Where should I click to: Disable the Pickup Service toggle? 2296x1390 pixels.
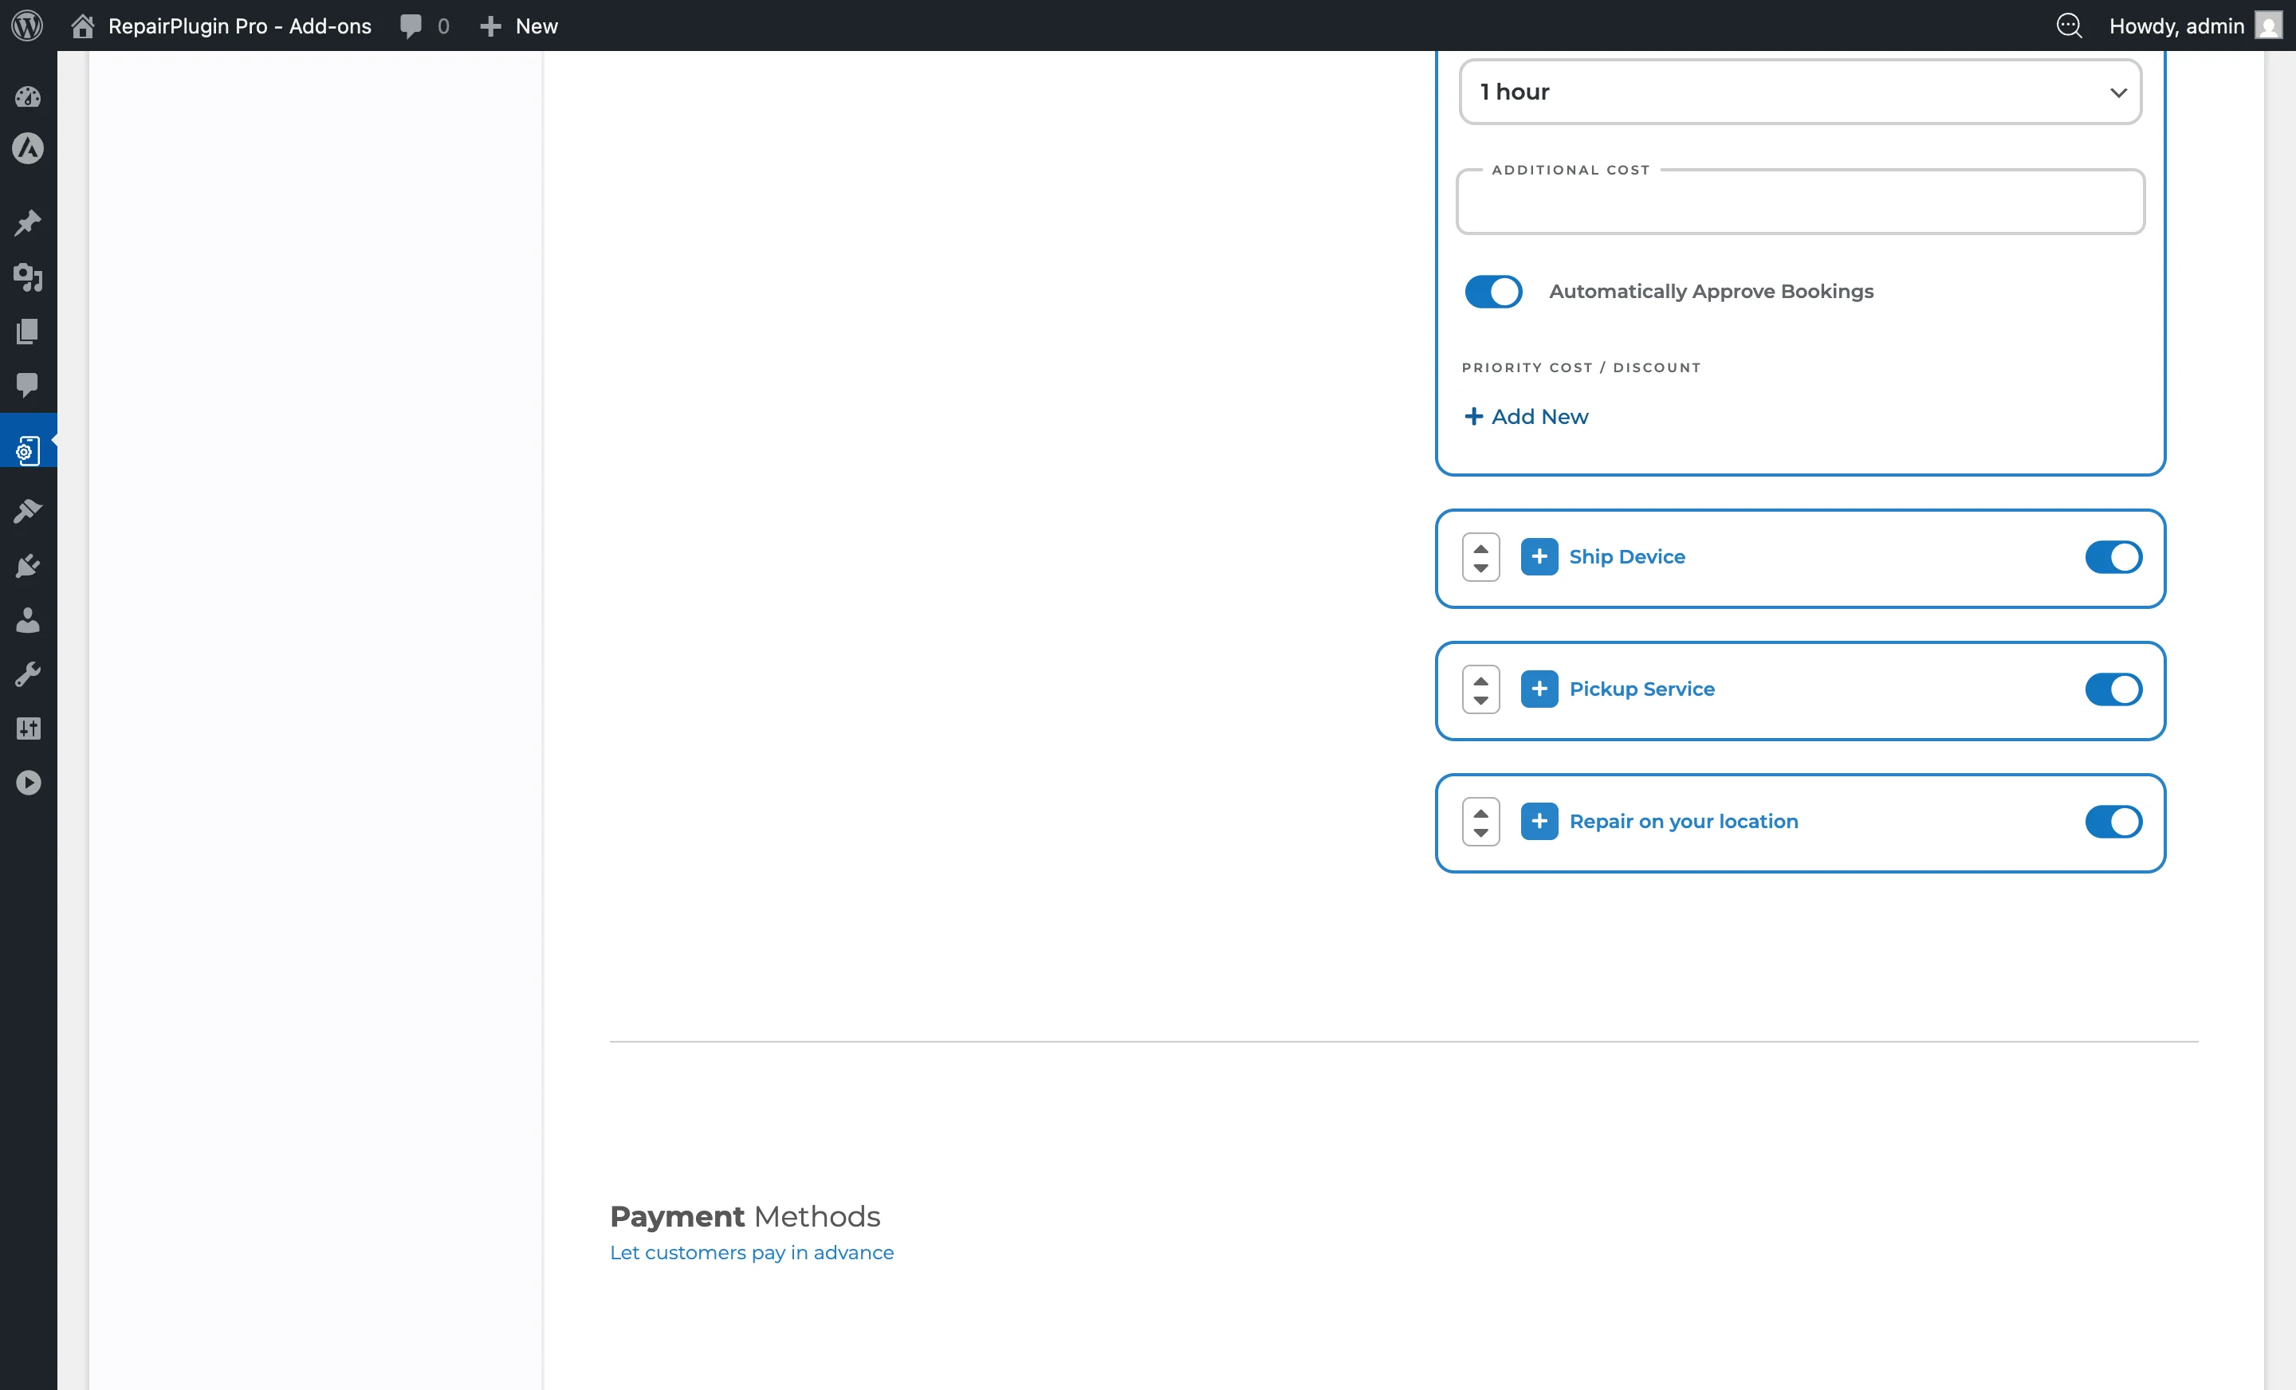pyautogui.click(x=2113, y=689)
